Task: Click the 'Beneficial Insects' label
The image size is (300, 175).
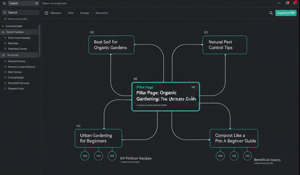Action: [x=267, y=160]
